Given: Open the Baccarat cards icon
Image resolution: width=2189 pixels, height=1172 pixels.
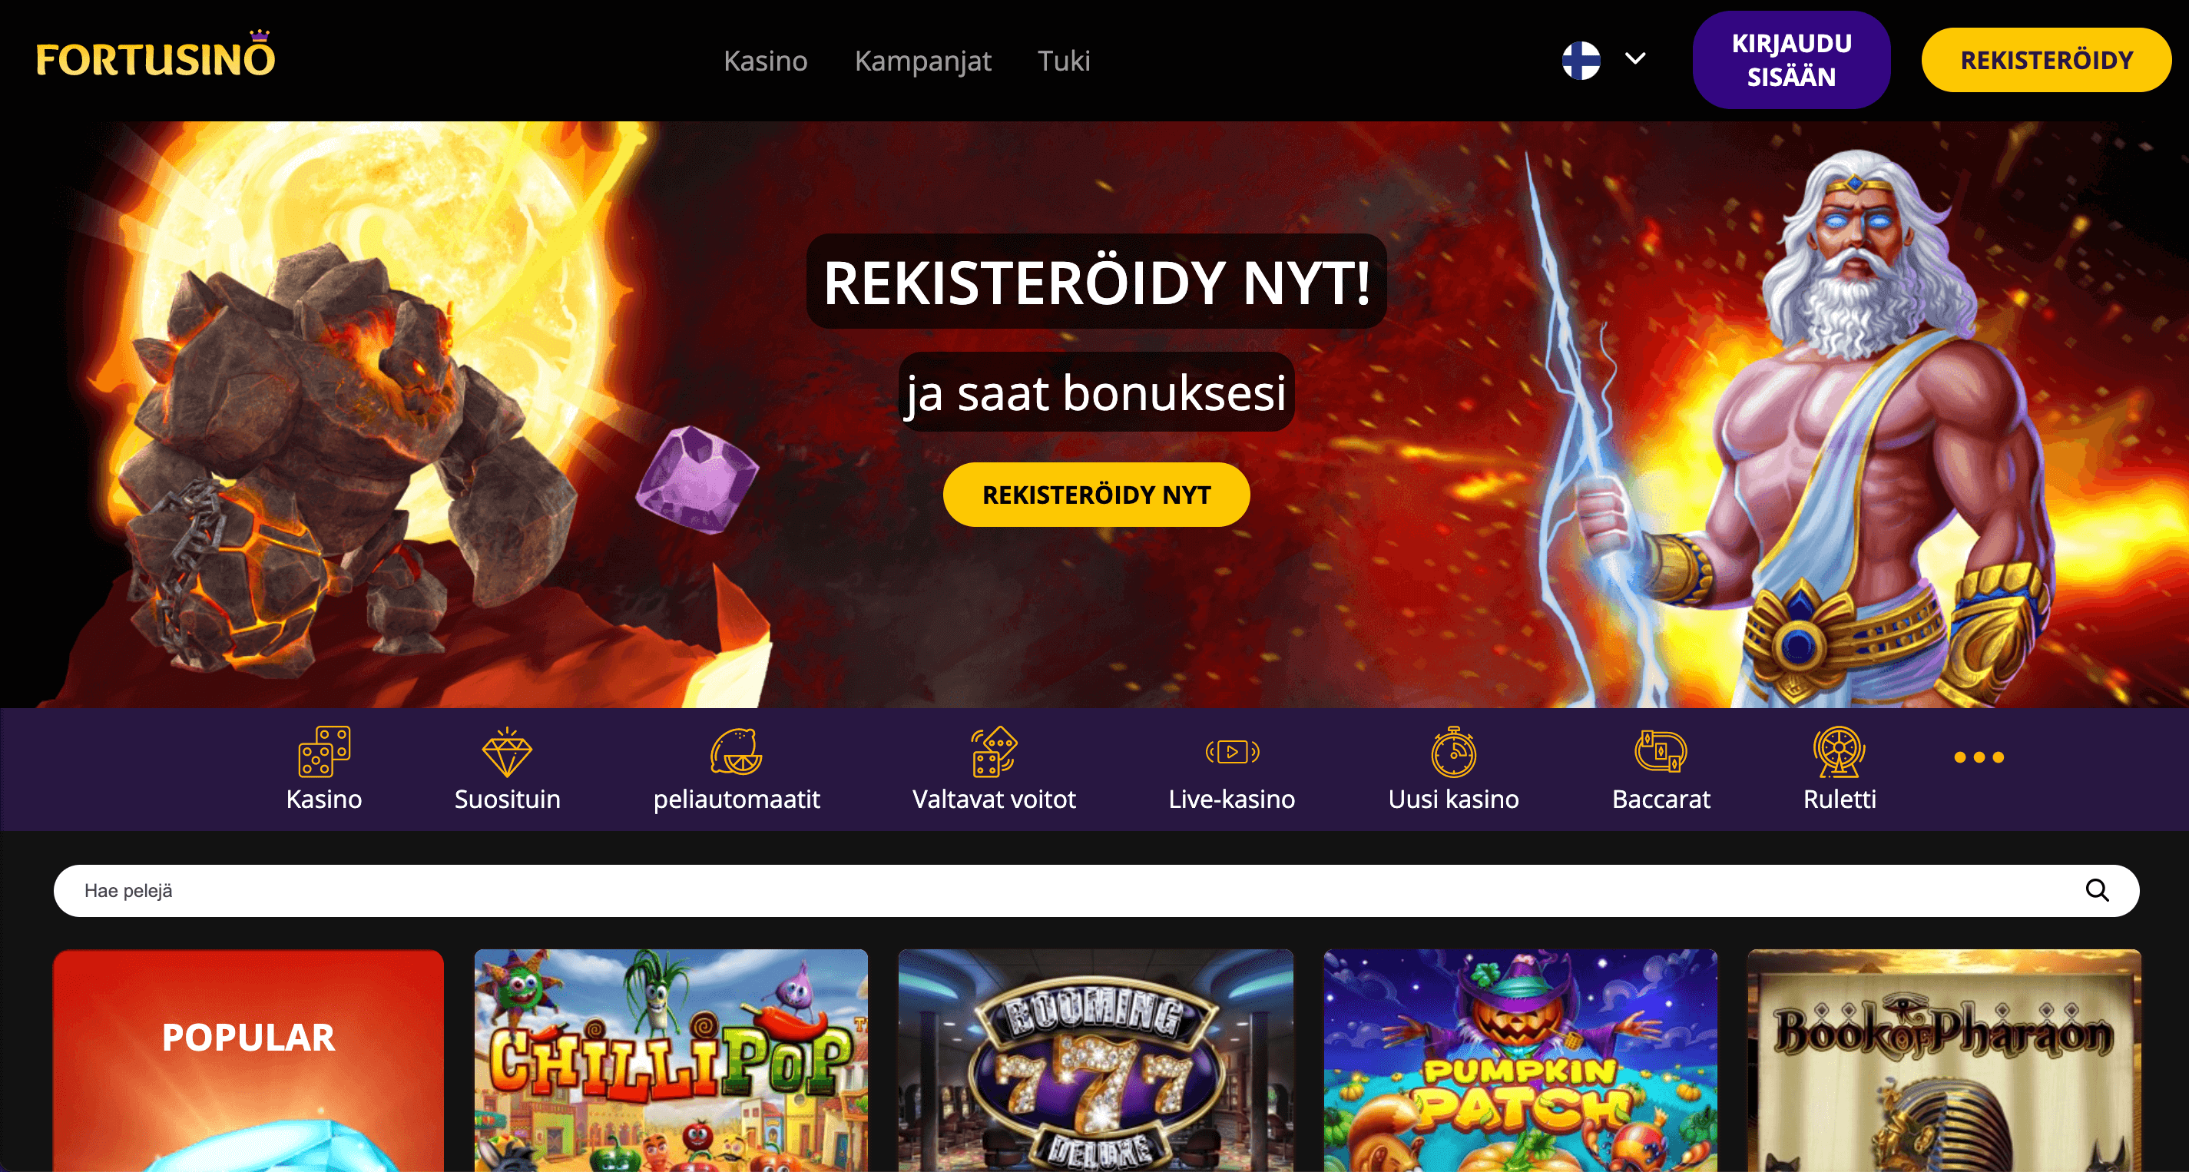Looking at the screenshot, I should (1661, 751).
